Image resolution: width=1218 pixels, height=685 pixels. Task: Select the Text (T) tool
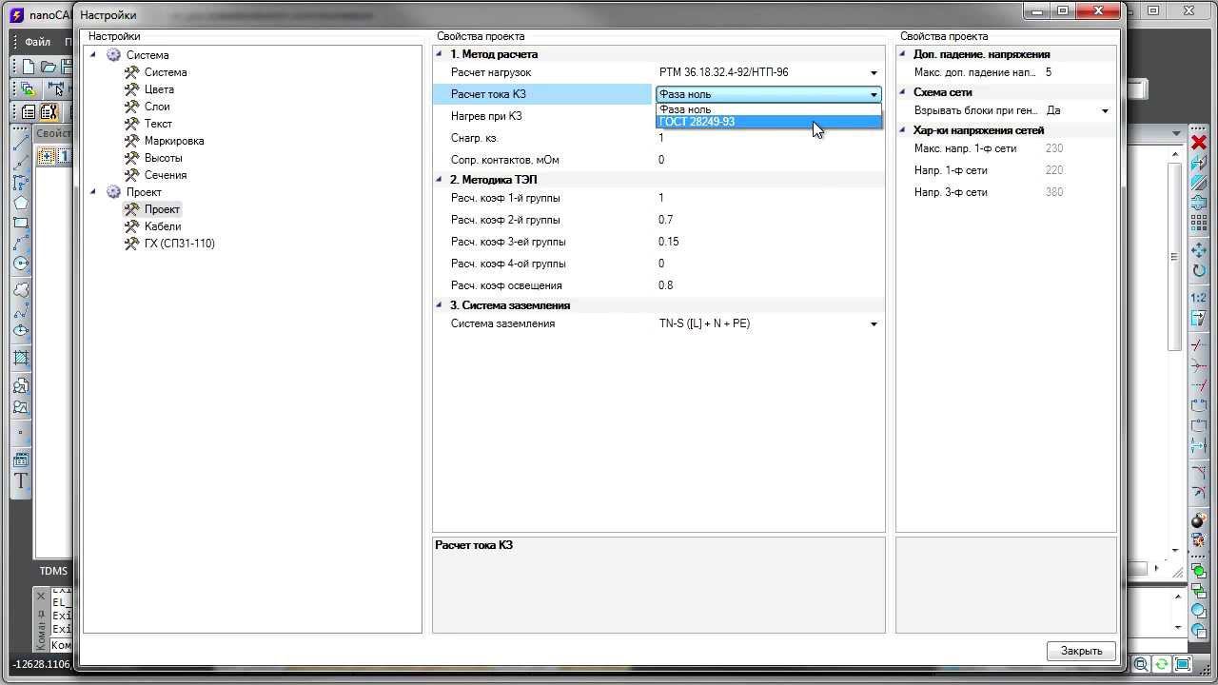[21, 480]
